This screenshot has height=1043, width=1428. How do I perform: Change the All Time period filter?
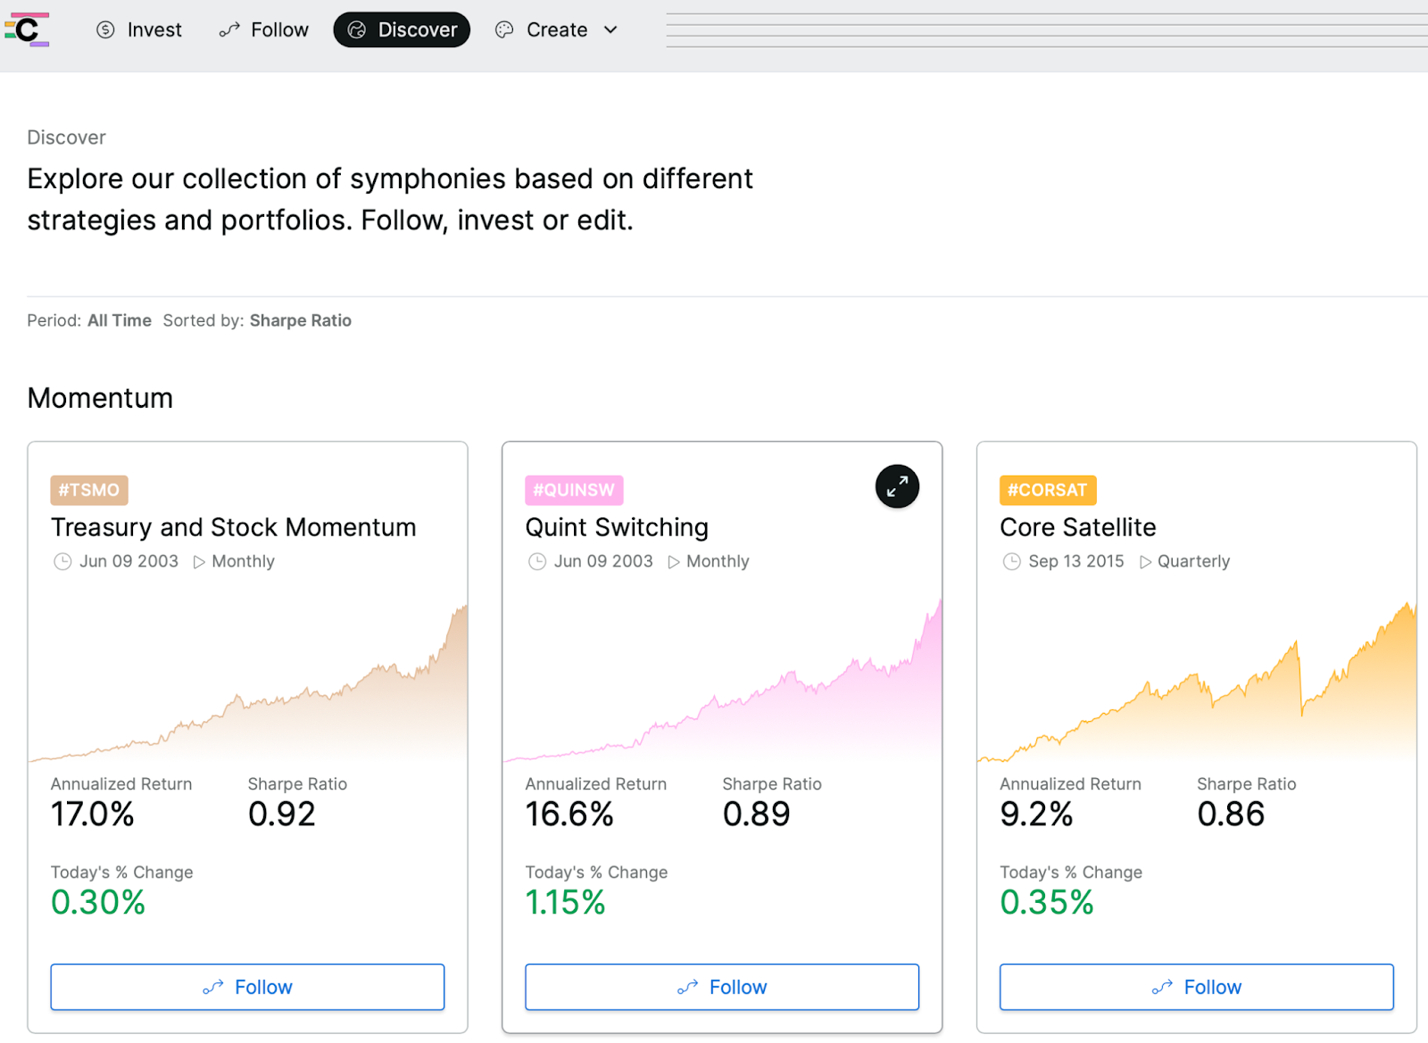[120, 320]
